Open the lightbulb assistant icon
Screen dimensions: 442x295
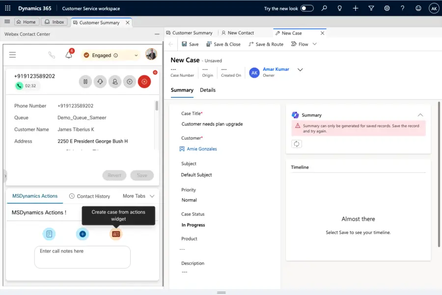[340, 8]
